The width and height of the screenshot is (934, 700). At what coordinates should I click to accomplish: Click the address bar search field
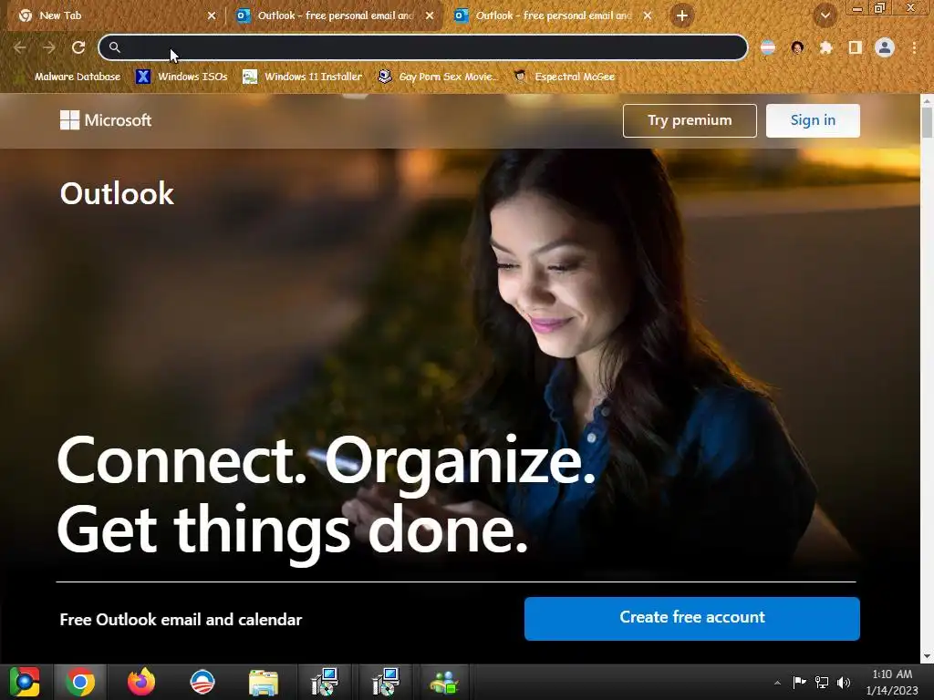423,47
